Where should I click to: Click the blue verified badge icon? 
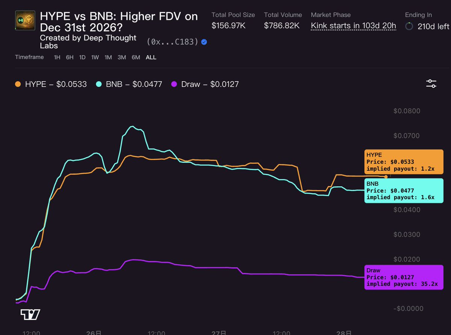204,42
